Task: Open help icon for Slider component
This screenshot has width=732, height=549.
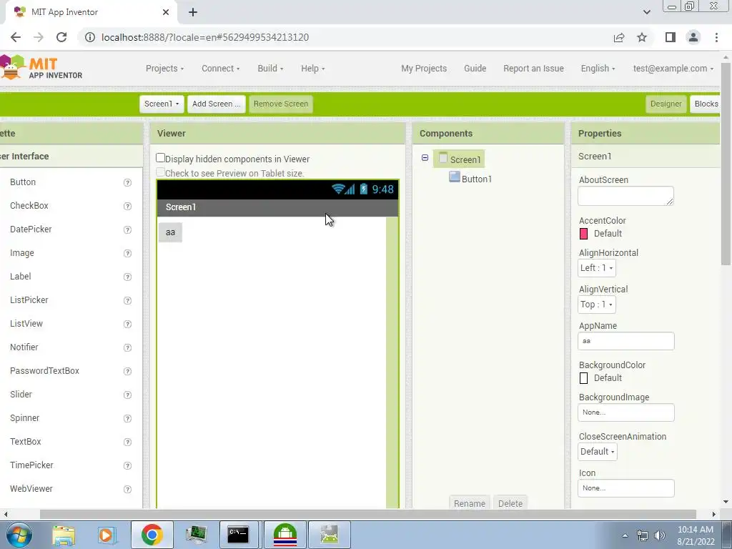Action: tap(127, 395)
